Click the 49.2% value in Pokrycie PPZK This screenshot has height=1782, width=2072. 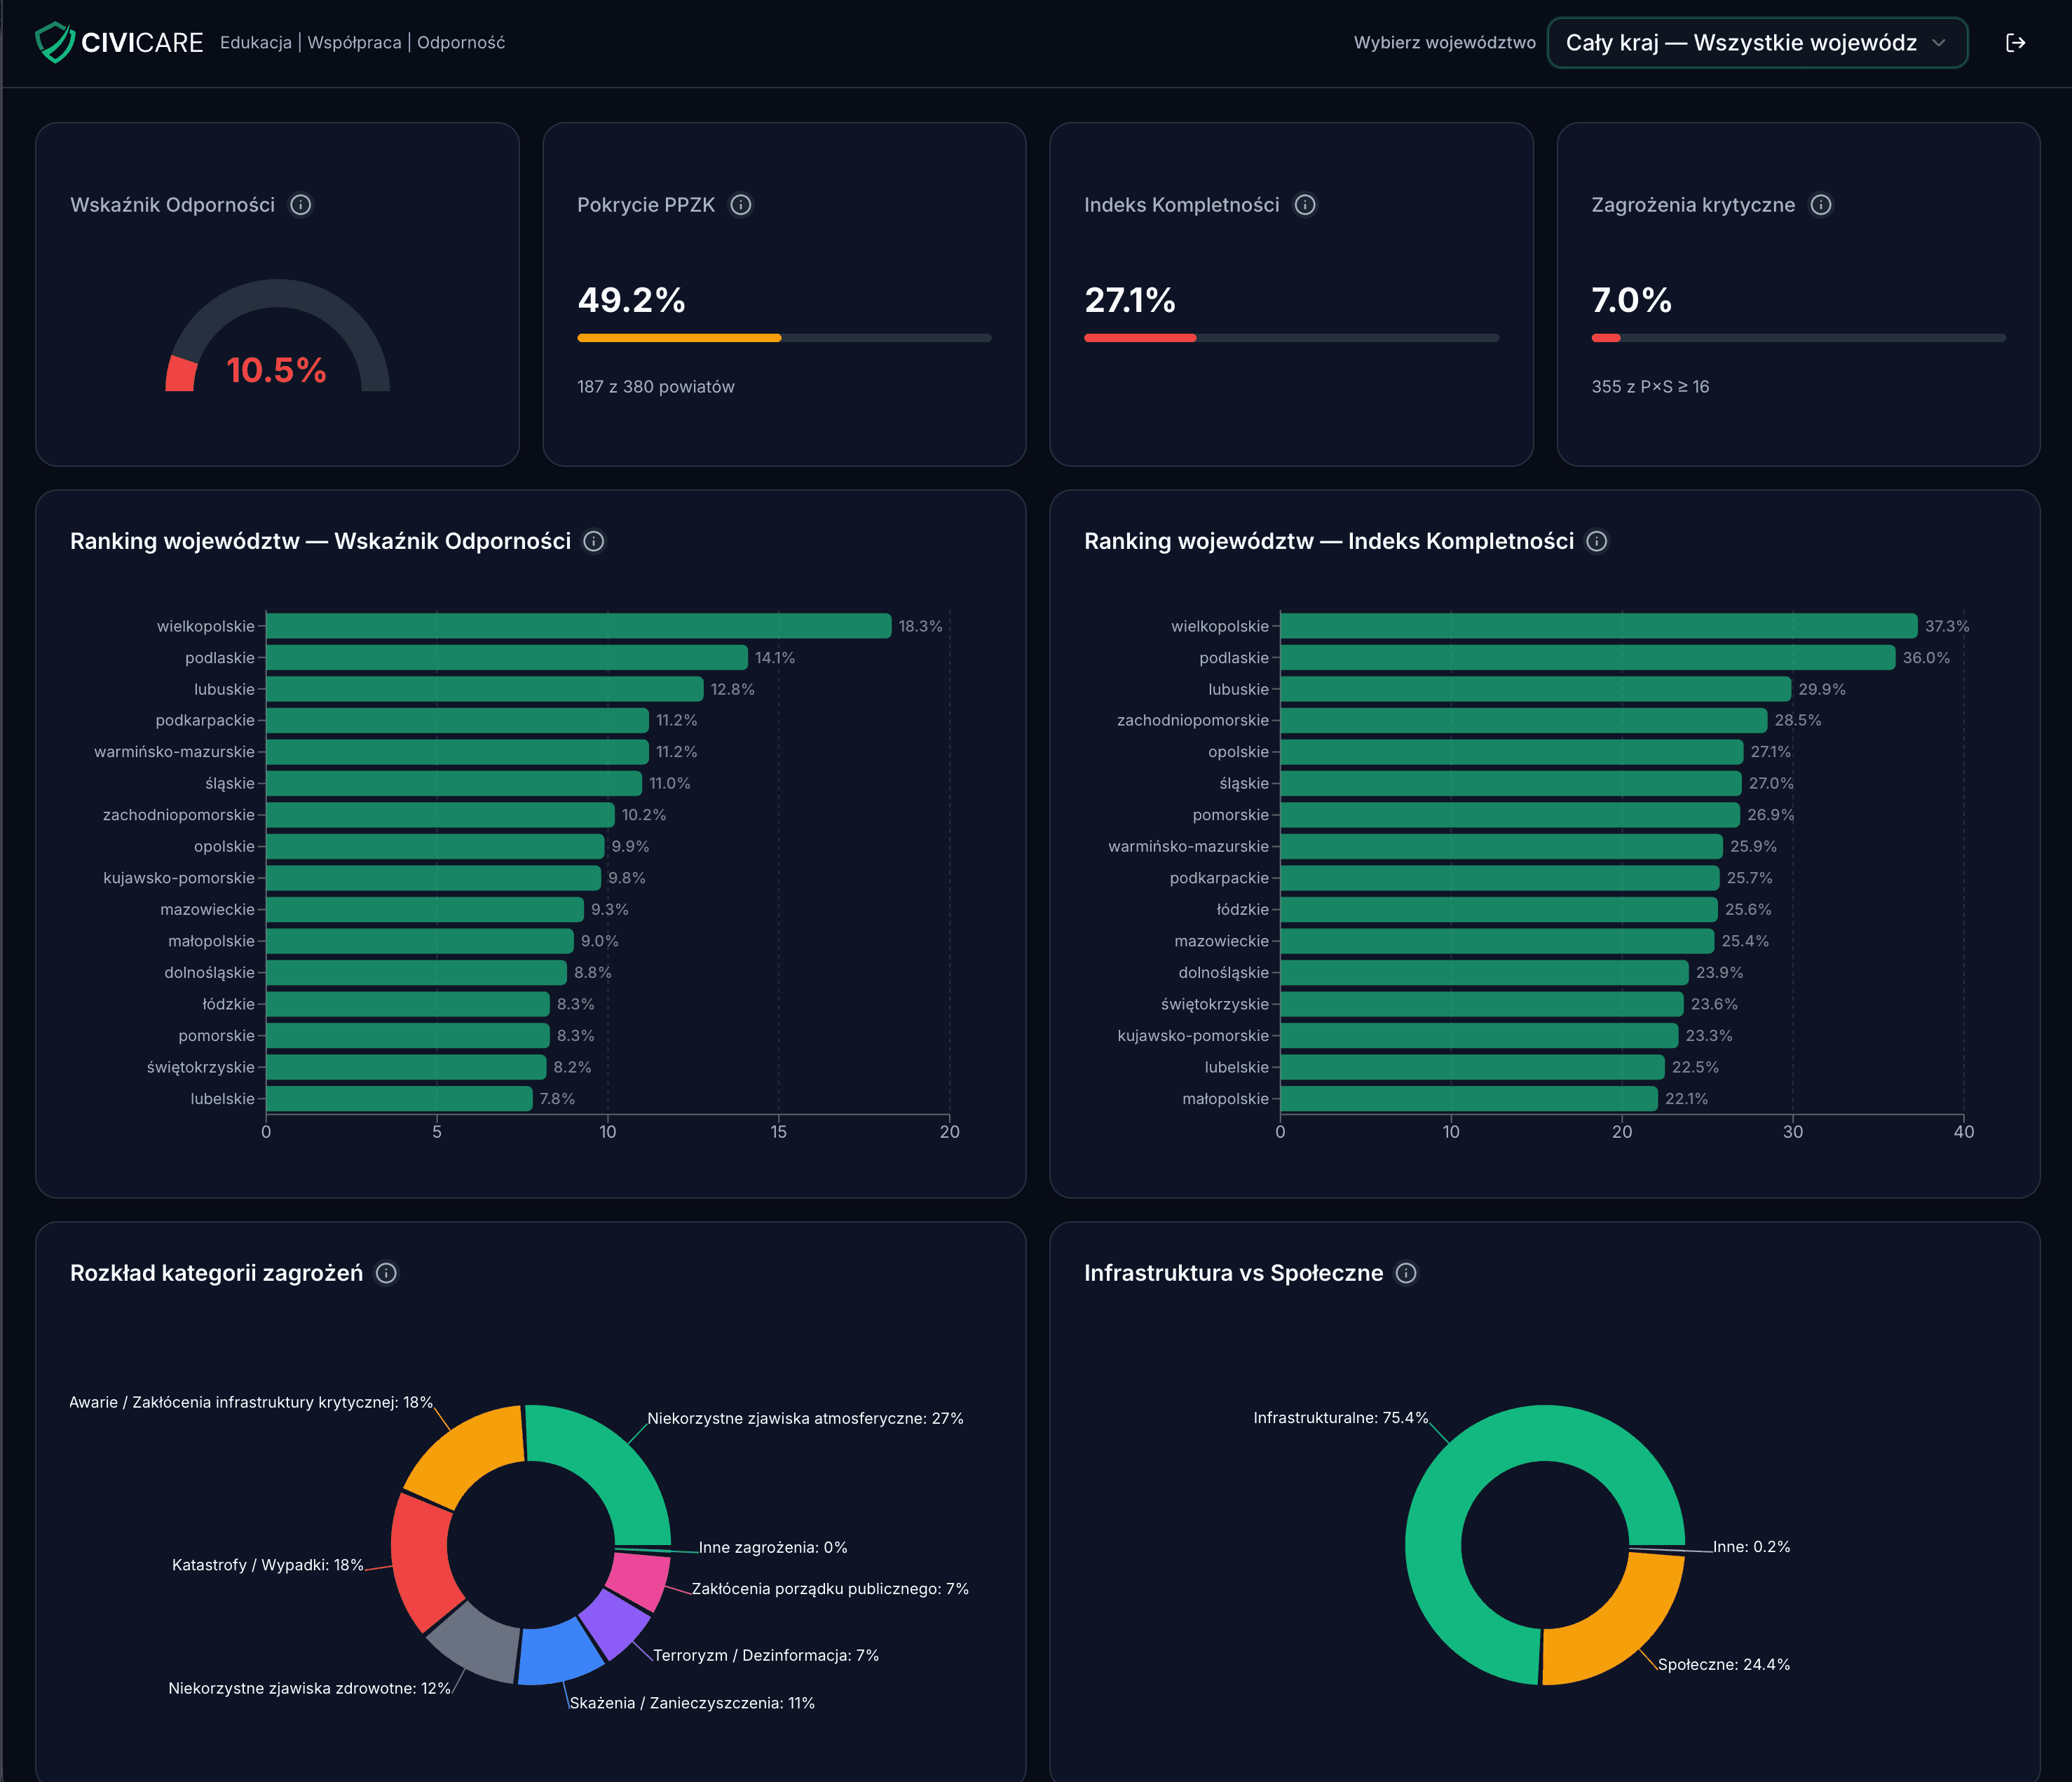point(631,300)
